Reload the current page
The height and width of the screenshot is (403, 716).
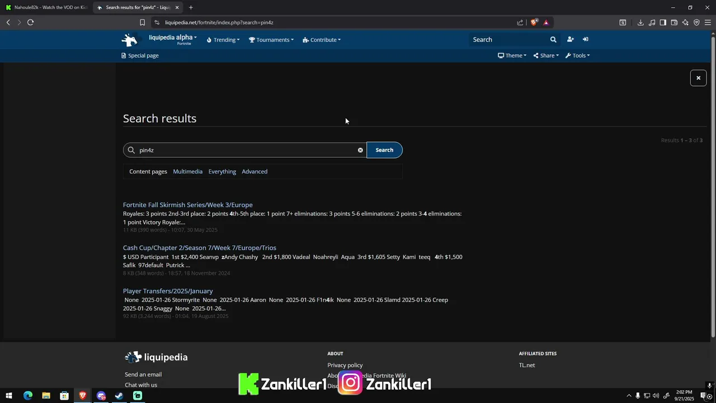pyautogui.click(x=30, y=22)
